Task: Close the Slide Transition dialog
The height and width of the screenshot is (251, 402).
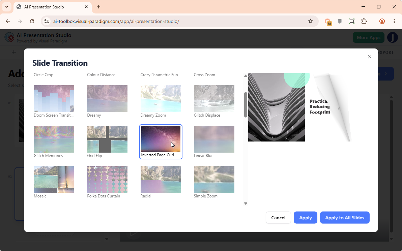Action: [x=369, y=57]
